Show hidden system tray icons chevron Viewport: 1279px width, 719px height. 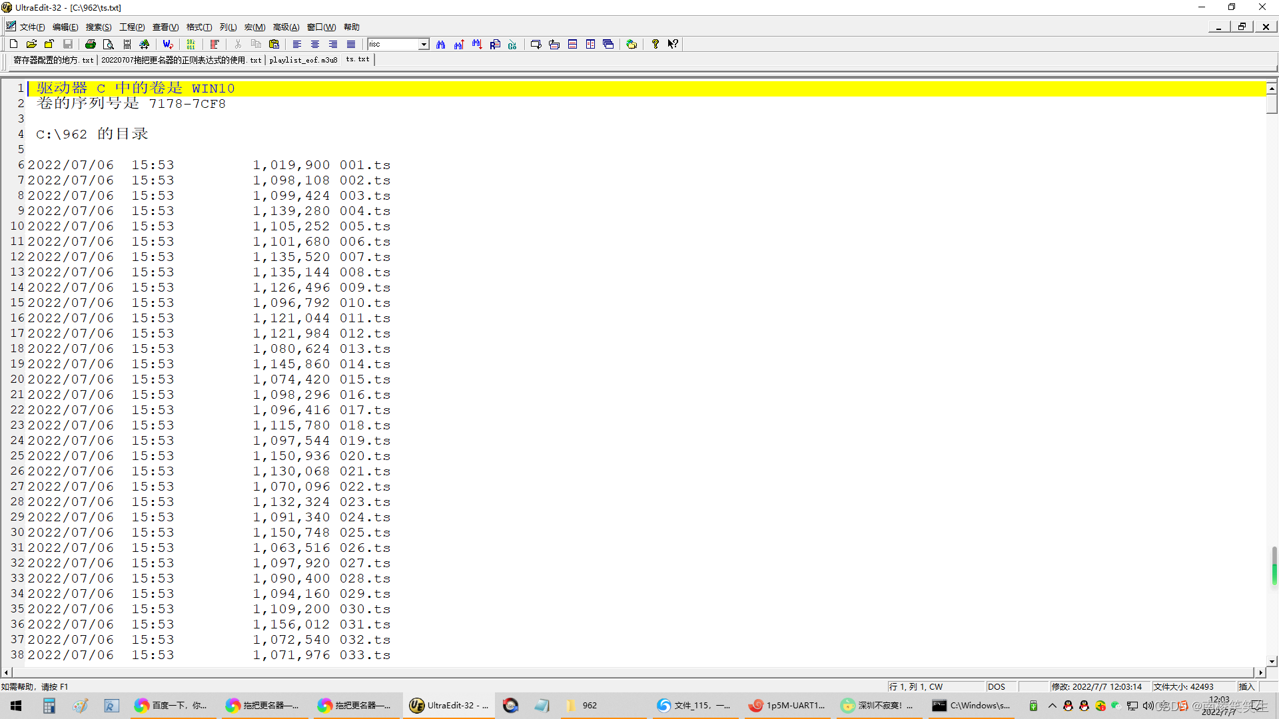(x=1052, y=705)
